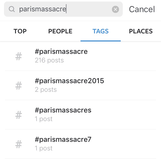
Task: Click the magnifying glass search icon
Action: click(x=12, y=9)
